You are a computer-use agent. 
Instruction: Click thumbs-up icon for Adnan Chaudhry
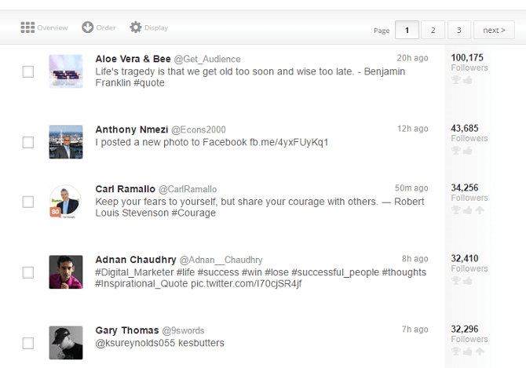coord(467,281)
